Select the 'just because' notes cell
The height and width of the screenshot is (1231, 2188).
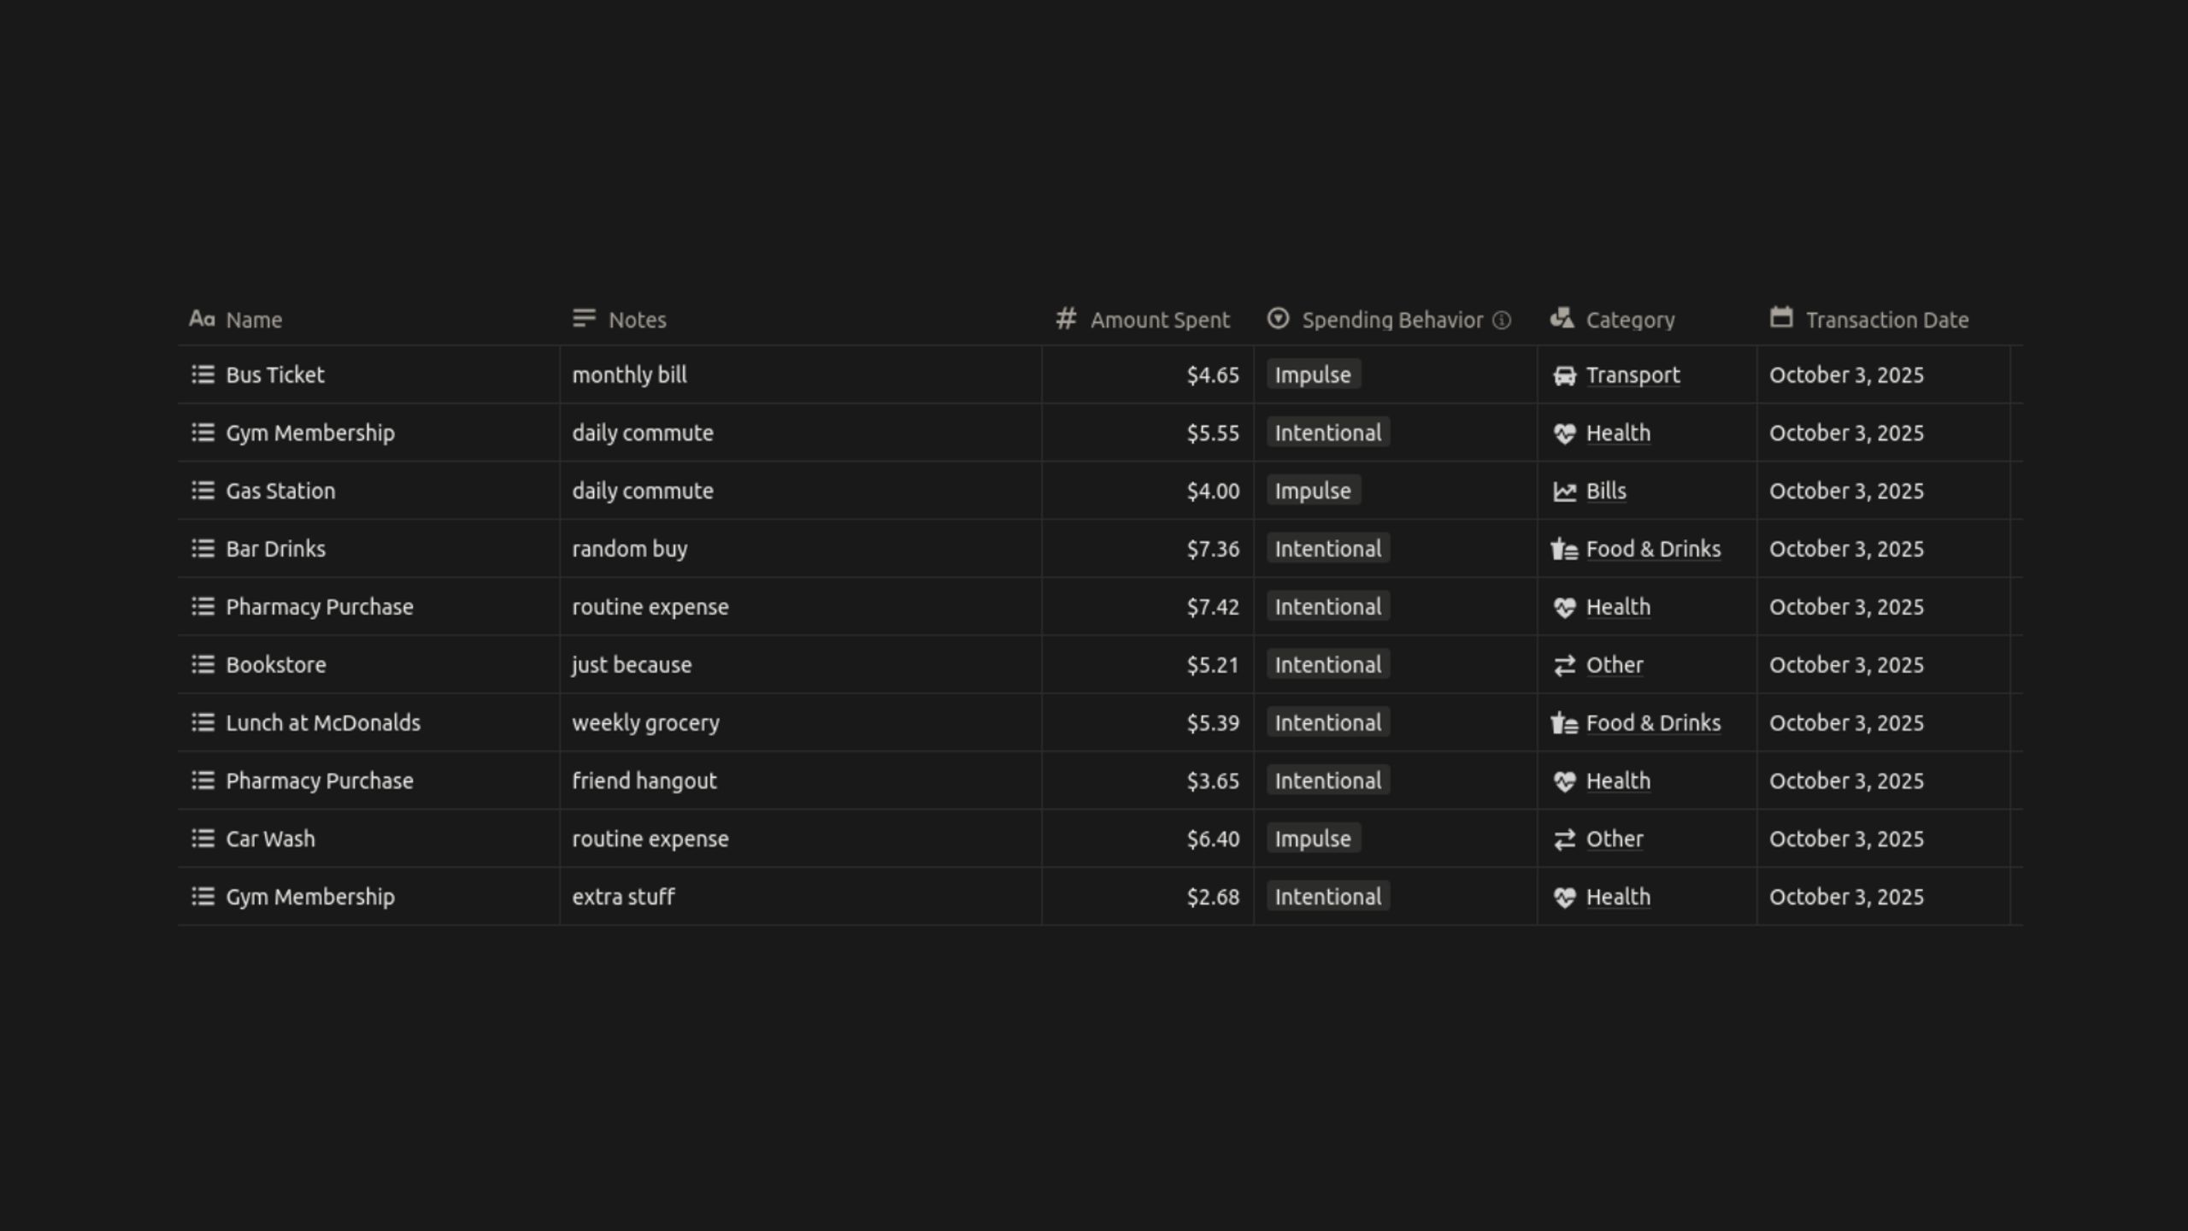click(801, 664)
